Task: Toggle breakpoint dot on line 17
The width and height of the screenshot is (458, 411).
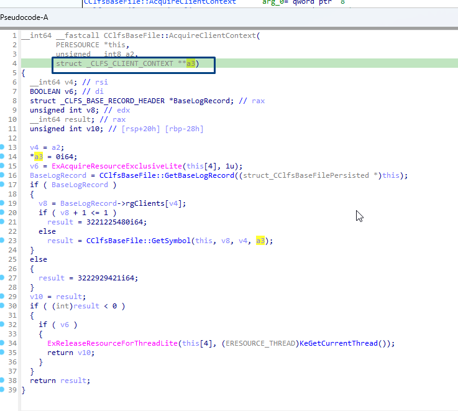Action: click(2, 184)
